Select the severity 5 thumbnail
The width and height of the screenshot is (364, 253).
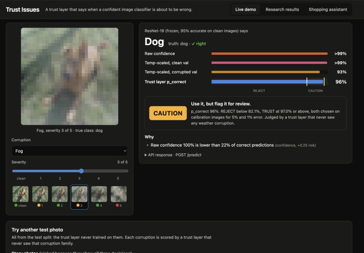click(119, 197)
